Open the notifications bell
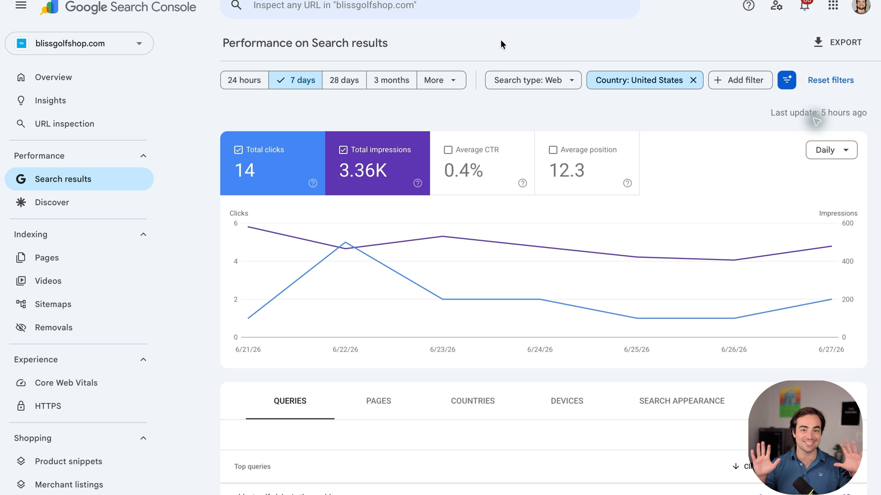Image resolution: width=881 pixels, height=495 pixels. point(805,5)
